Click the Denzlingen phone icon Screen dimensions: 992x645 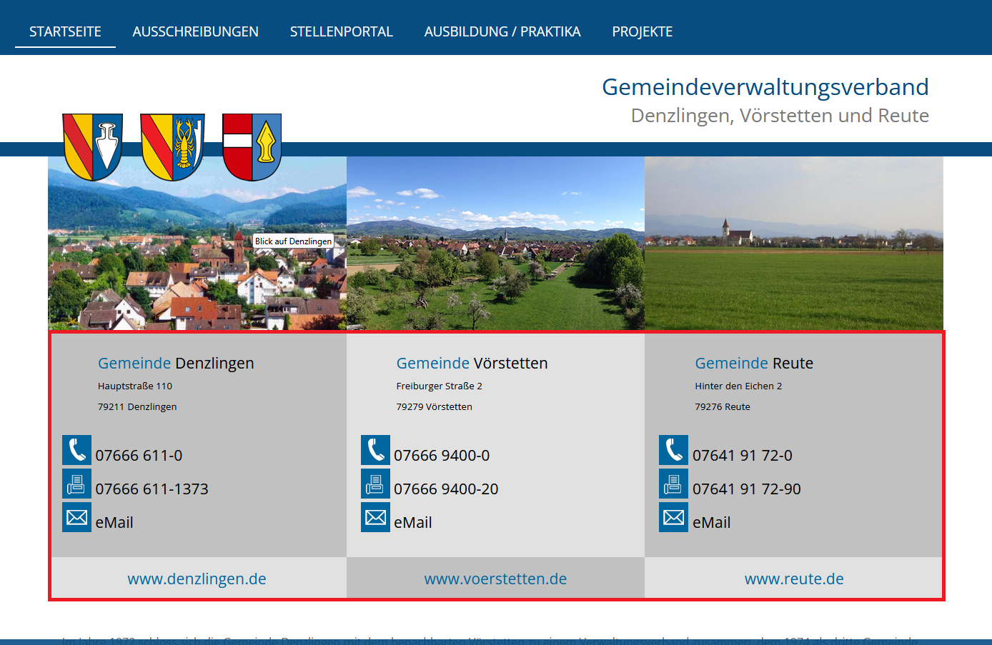(76, 450)
